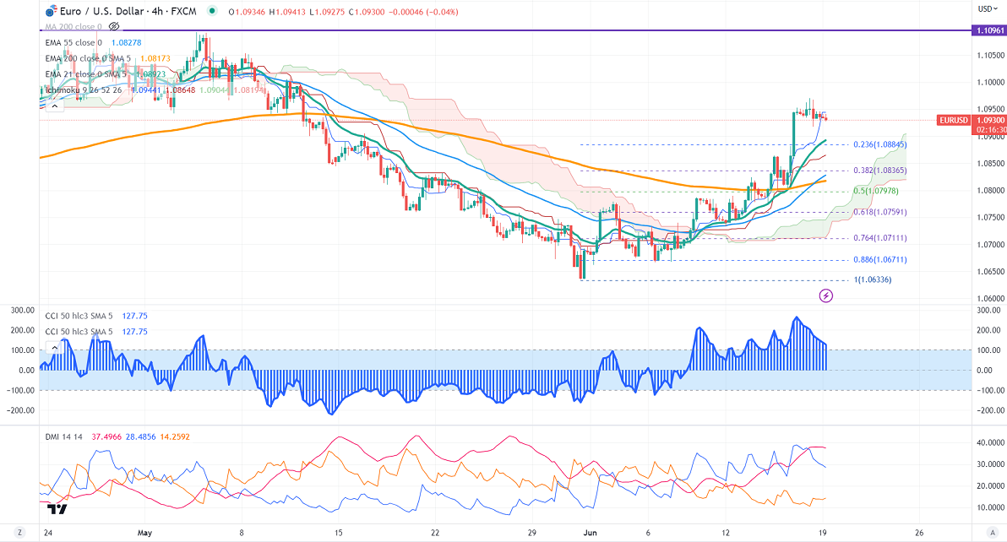Select the 0.5(1.07978) Fibonacci level label
This screenshot has height=542, width=1007.
click(x=876, y=191)
